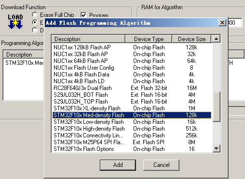Select STM32F10x Med-density Flash row

pos(132,115)
